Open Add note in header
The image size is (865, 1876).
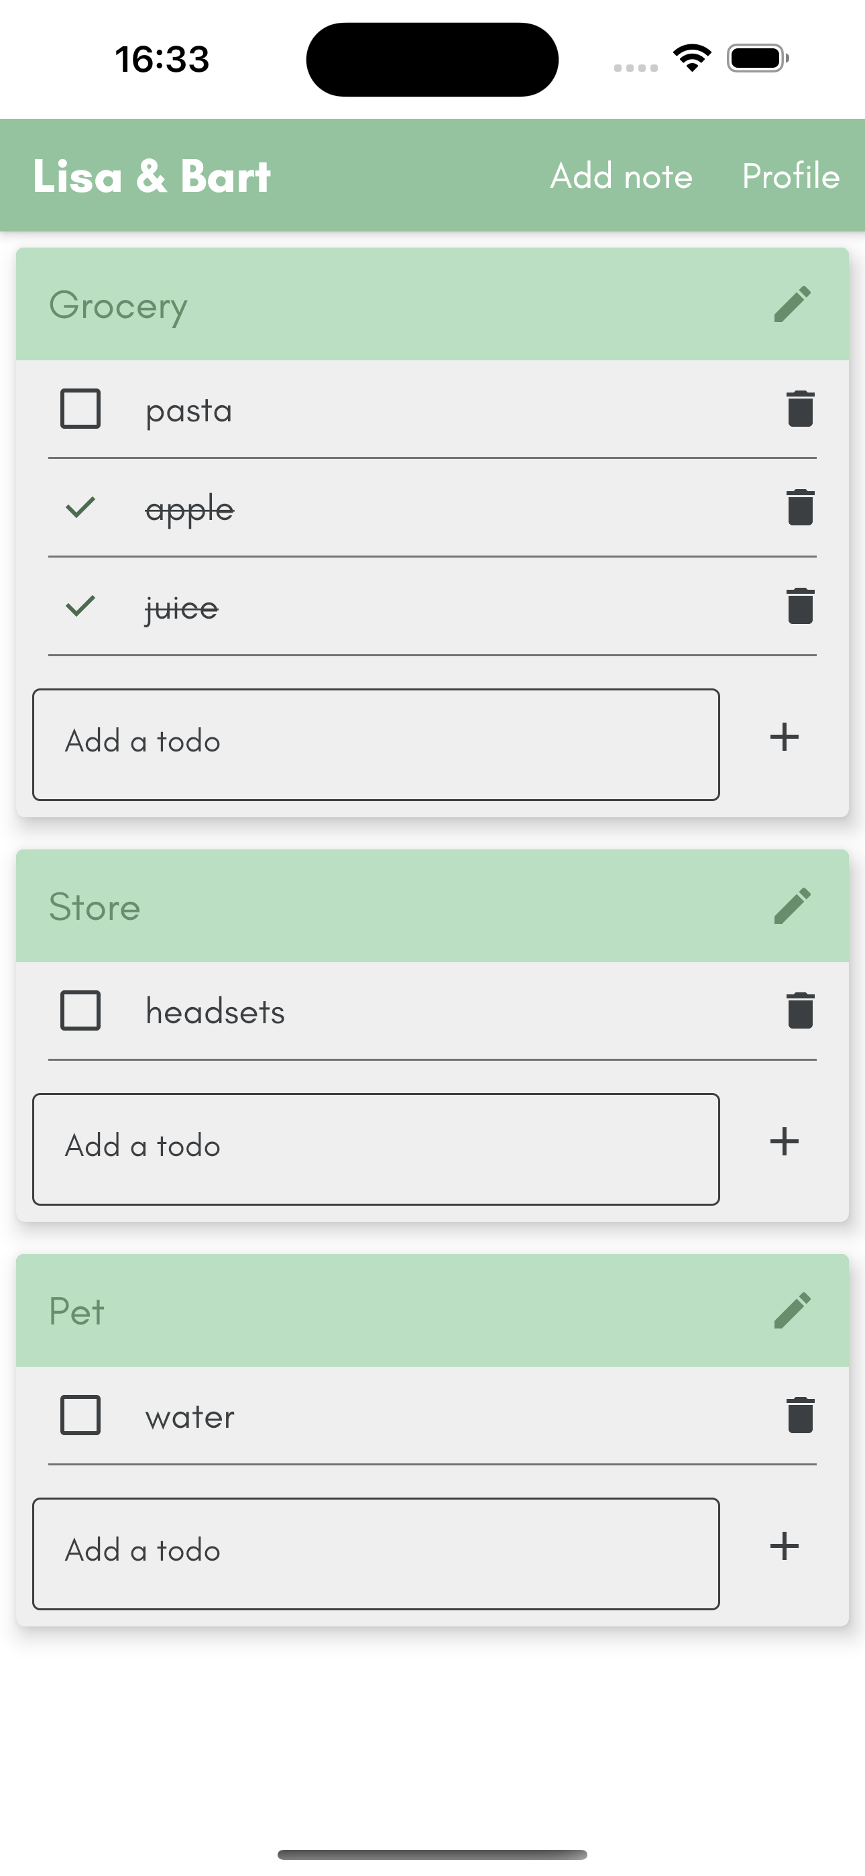[621, 176]
